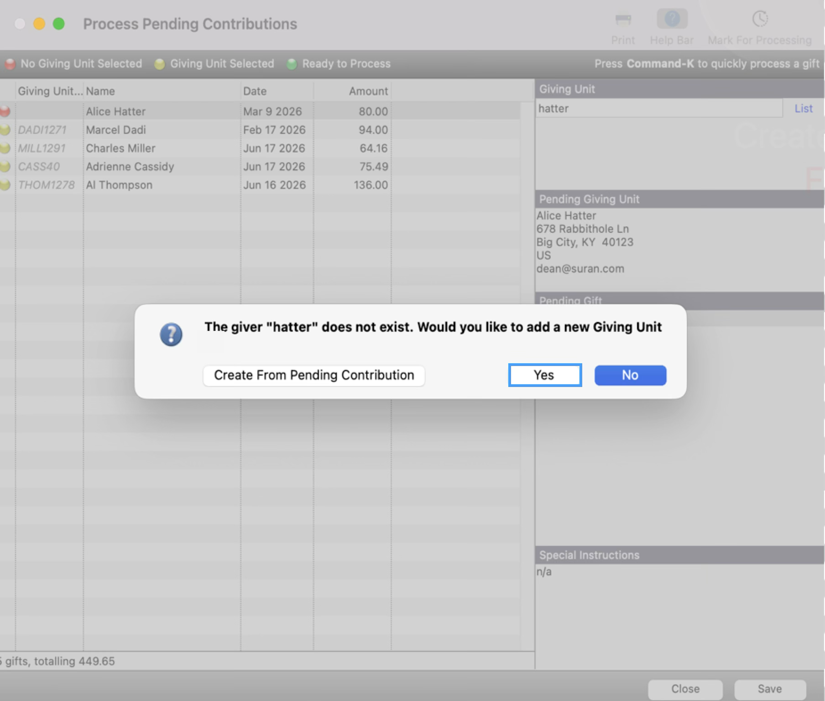
Task: Click the amount 80.00
Action: (x=373, y=111)
